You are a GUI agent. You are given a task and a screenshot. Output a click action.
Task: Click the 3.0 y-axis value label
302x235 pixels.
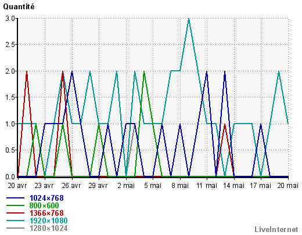click(10, 19)
